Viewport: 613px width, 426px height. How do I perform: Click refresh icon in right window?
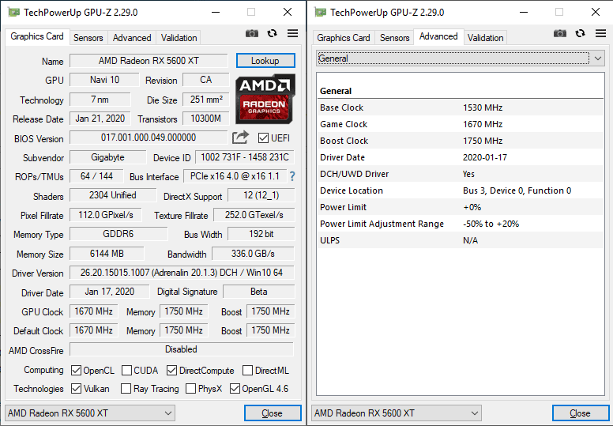[x=580, y=34]
